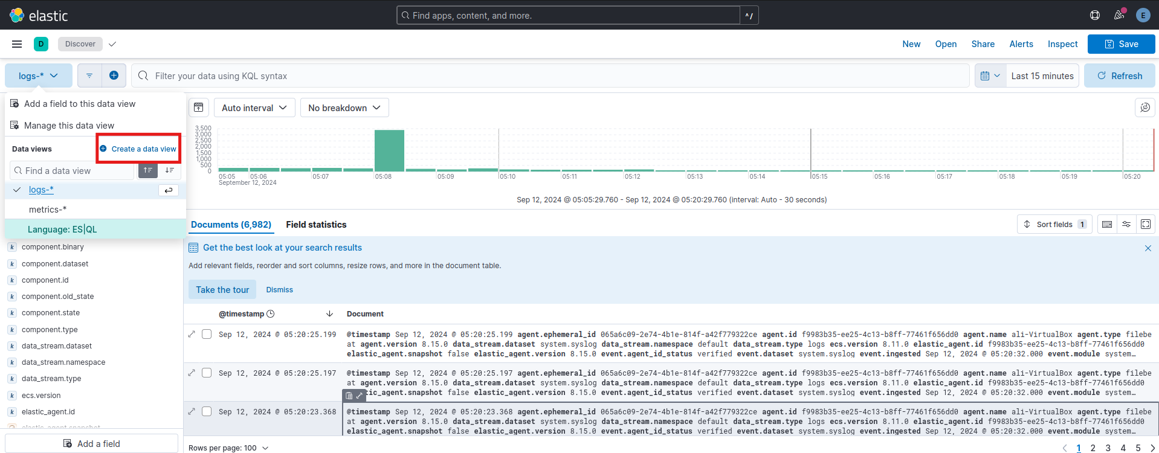Click the tall histogram bar at 05:08
The width and height of the screenshot is (1159, 453).
coord(389,150)
